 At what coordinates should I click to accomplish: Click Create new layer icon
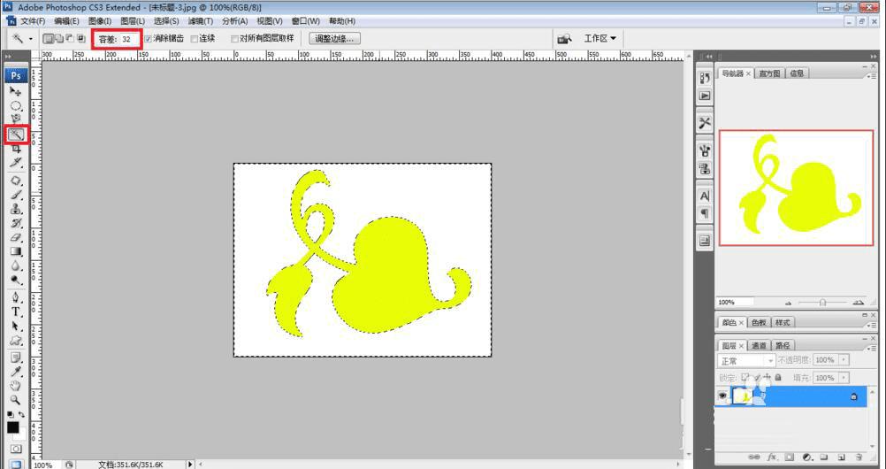841,457
